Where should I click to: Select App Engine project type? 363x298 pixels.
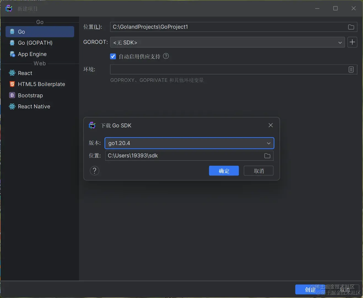pos(40,54)
